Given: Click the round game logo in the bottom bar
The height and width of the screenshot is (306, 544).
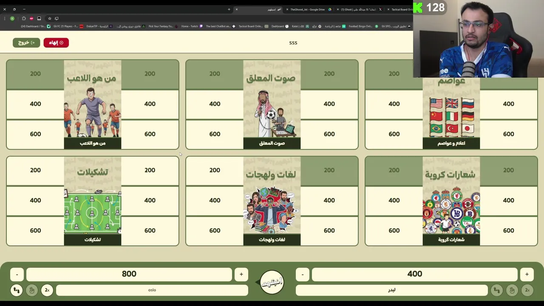Looking at the screenshot, I should [x=272, y=283].
